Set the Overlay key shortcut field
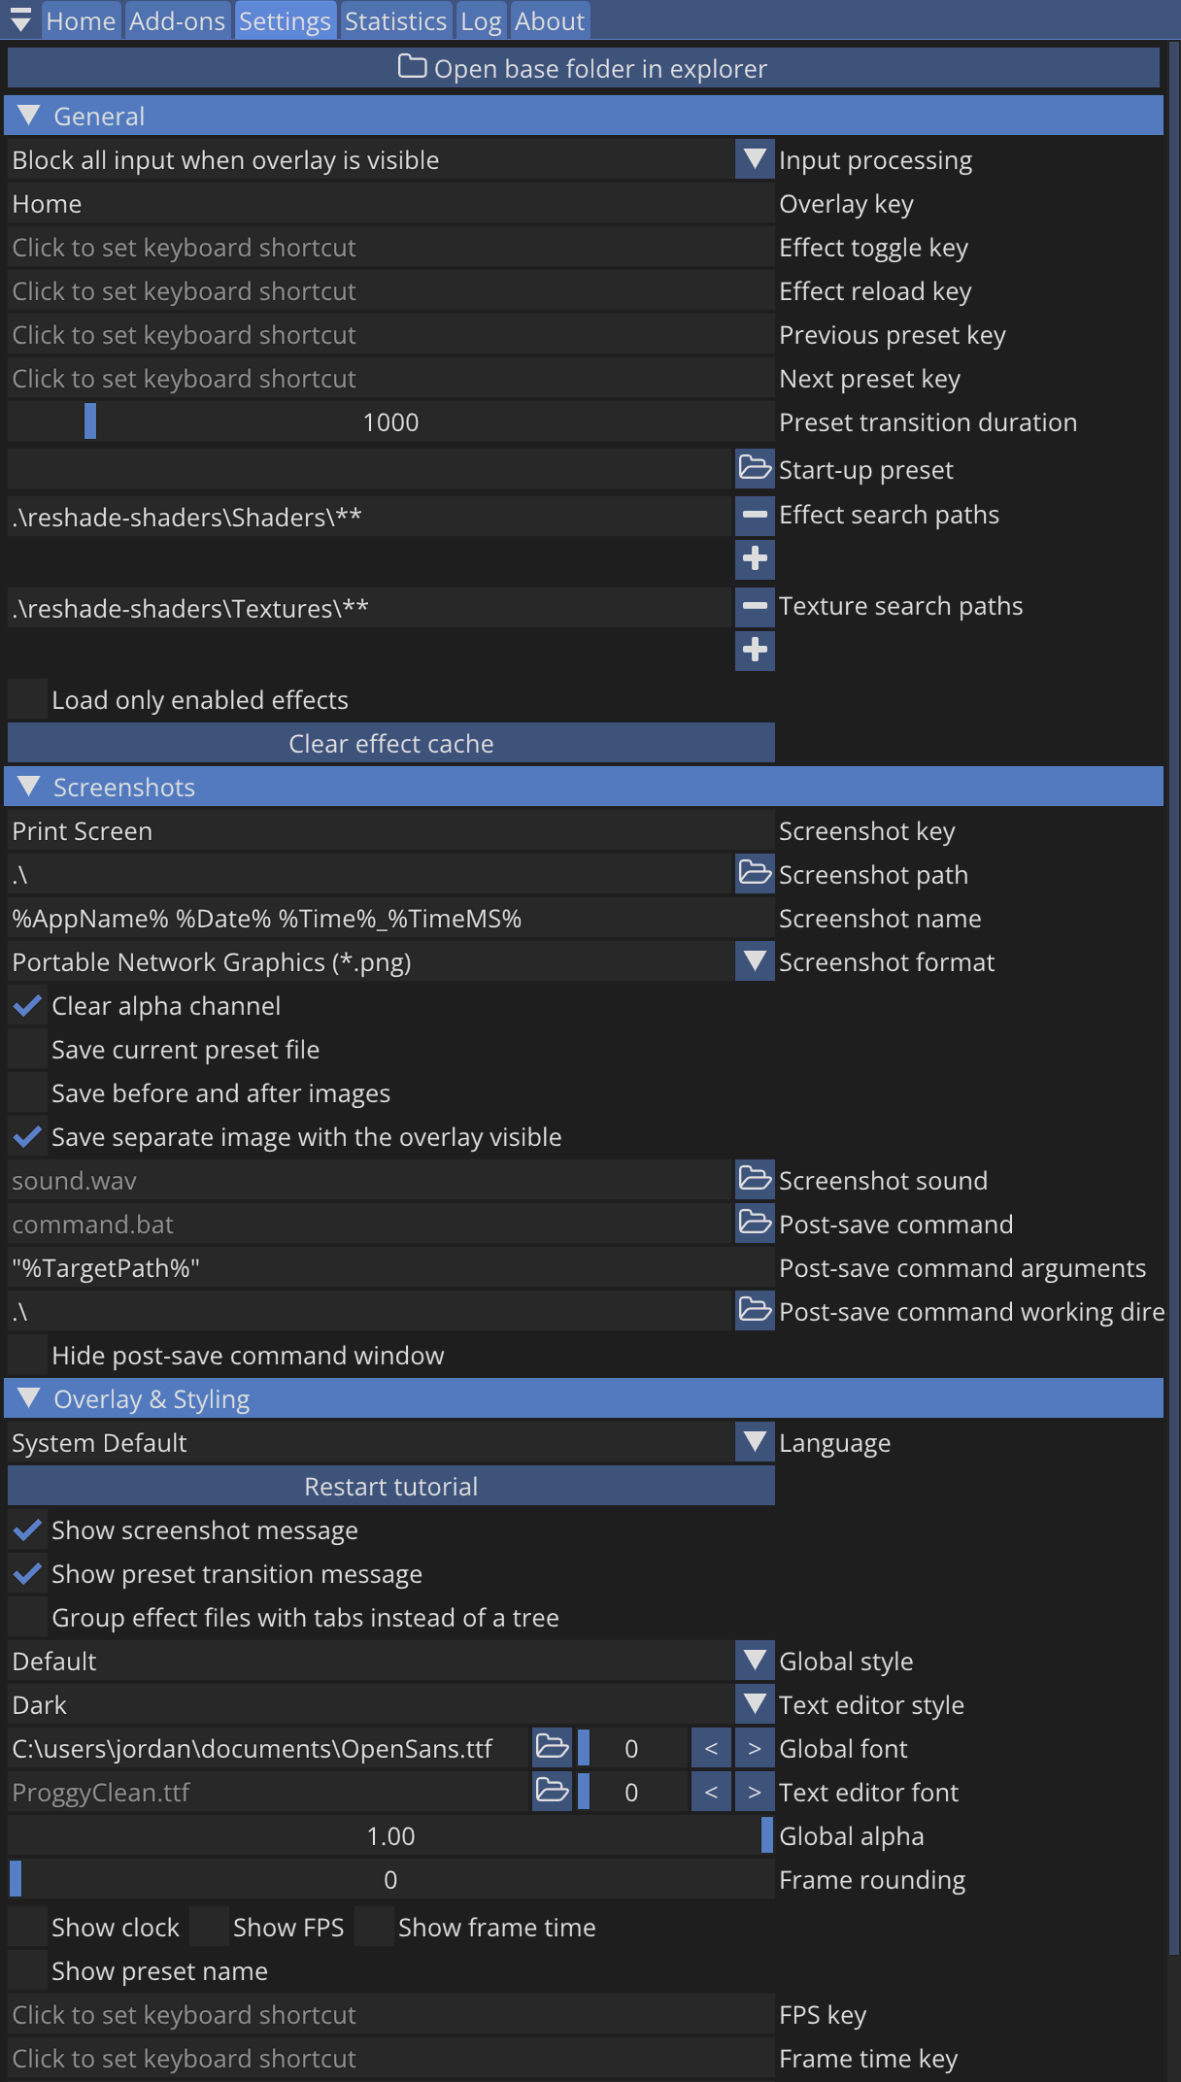This screenshot has width=1181, height=2082. (391, 203)
